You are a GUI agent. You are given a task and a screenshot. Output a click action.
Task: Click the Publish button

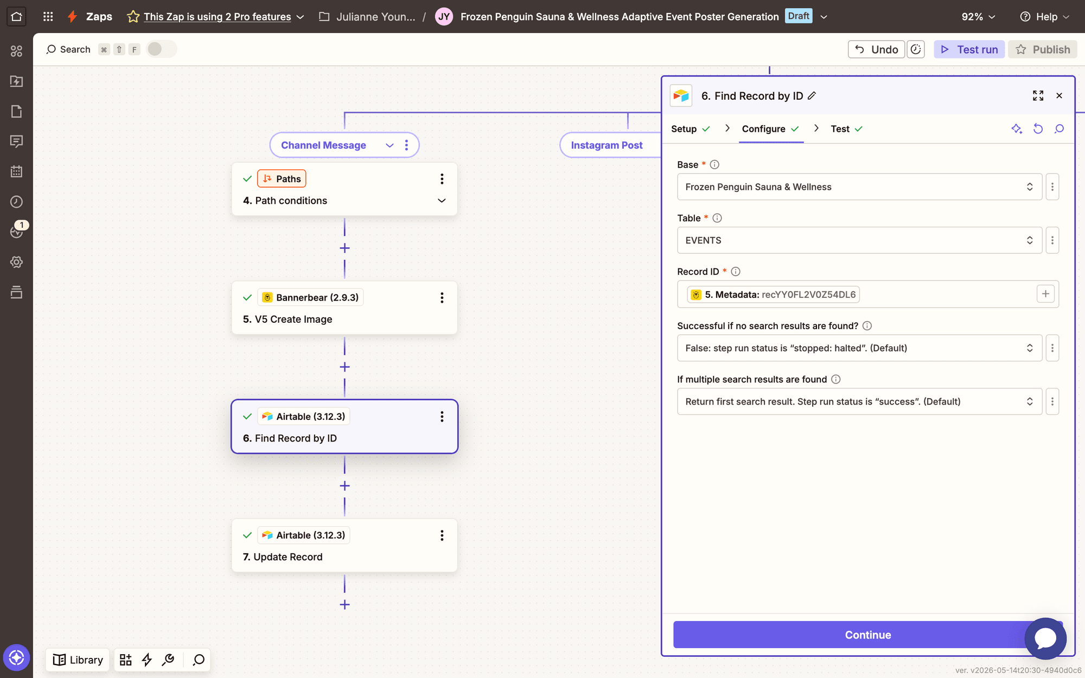tap(1043, 49)
